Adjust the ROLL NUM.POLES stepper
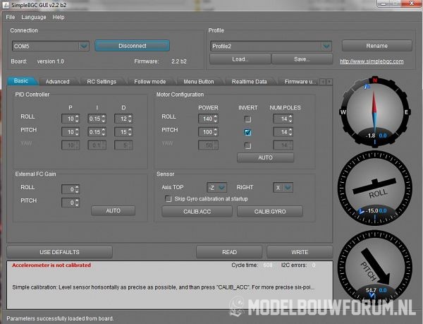423x324 pixels. [x=290, y=119]
